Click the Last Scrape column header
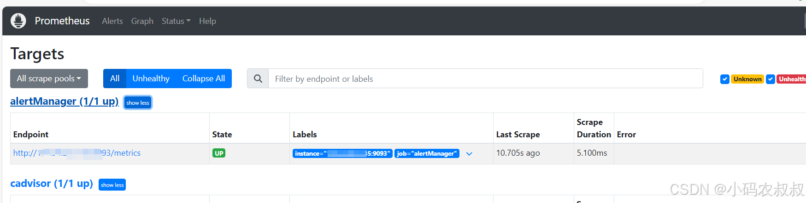This screenshot has height=203, width=806. tap(518, 134)
